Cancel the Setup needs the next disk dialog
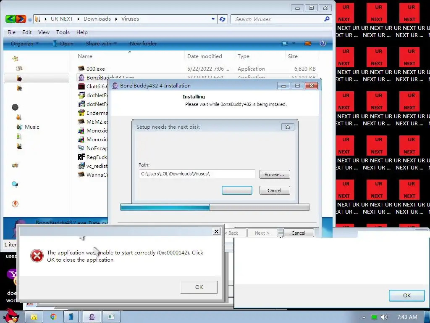This screenshot has height=323, width=430. pyautogui.click(x=275, y=191)
